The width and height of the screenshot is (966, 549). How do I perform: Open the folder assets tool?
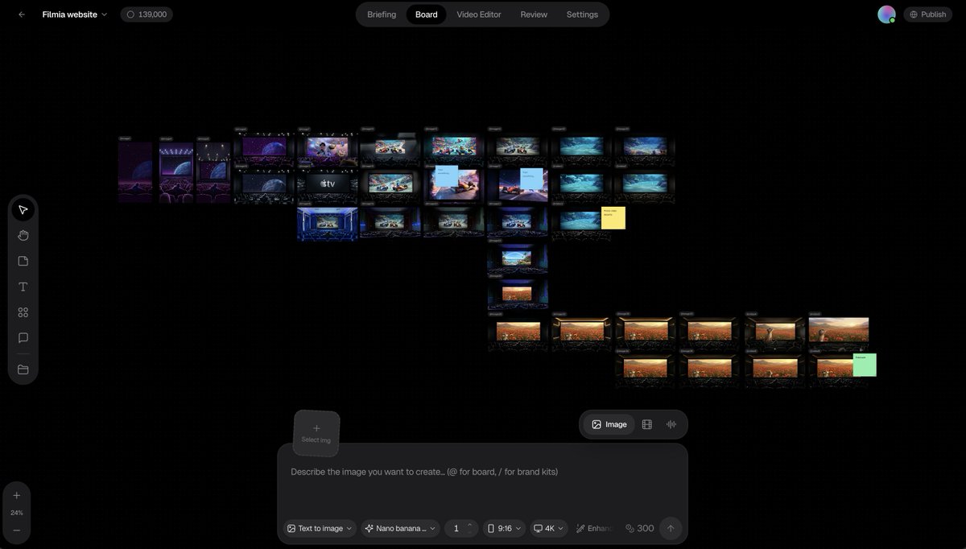pos(23,369)
